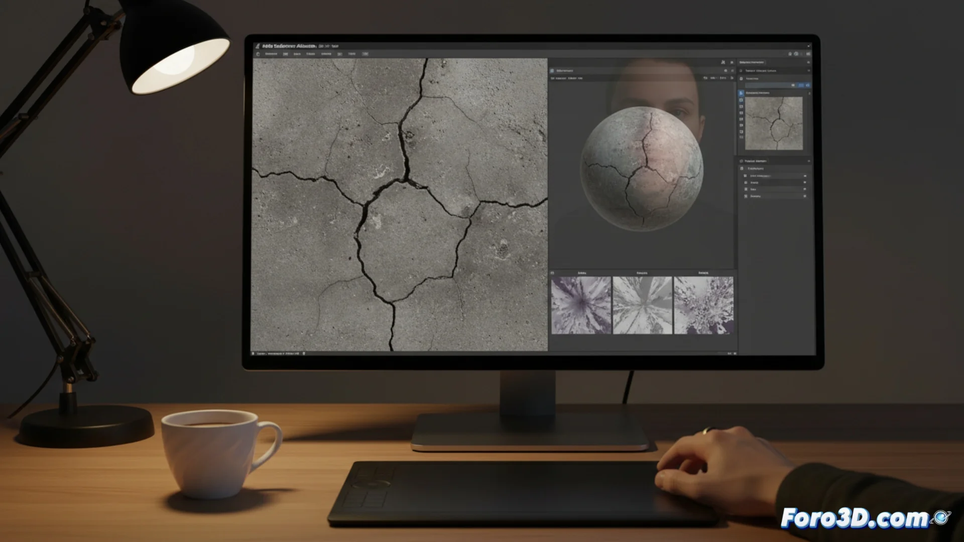Open the first text menu in the main menu bar
964x542 pixels.
pos(271,54)
